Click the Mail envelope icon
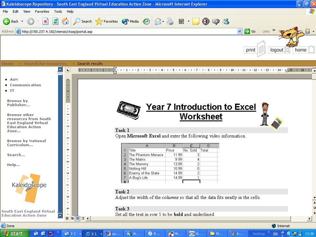This screenshot has width=316, height=237. click(x=158, y=21)
